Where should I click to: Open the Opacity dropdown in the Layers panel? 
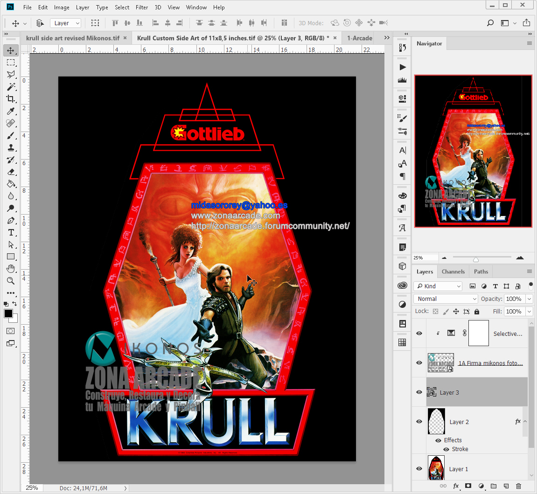click(529, 299)
